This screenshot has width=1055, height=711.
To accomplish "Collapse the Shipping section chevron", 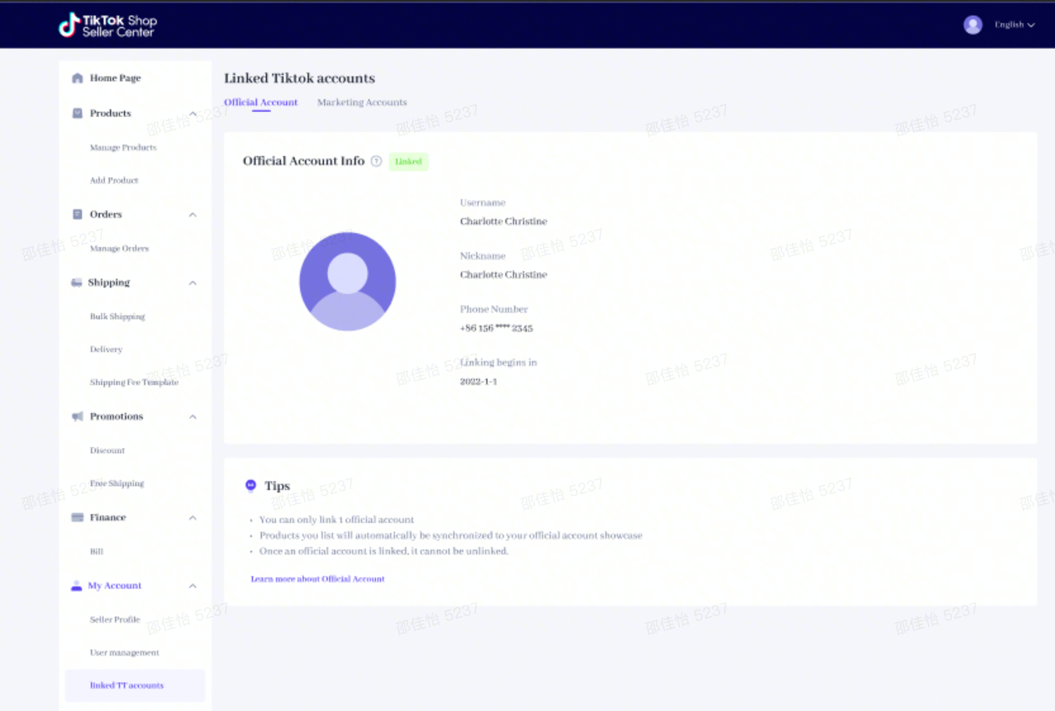I will [193, 283].
